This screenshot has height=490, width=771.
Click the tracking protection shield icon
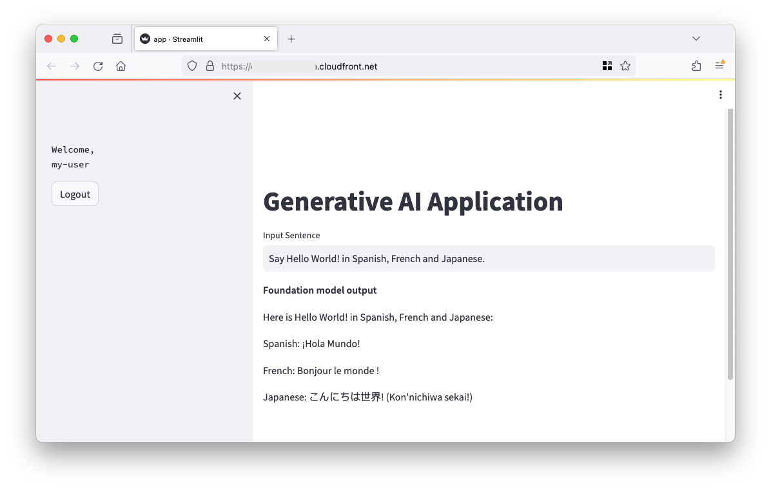coord(192,66)
